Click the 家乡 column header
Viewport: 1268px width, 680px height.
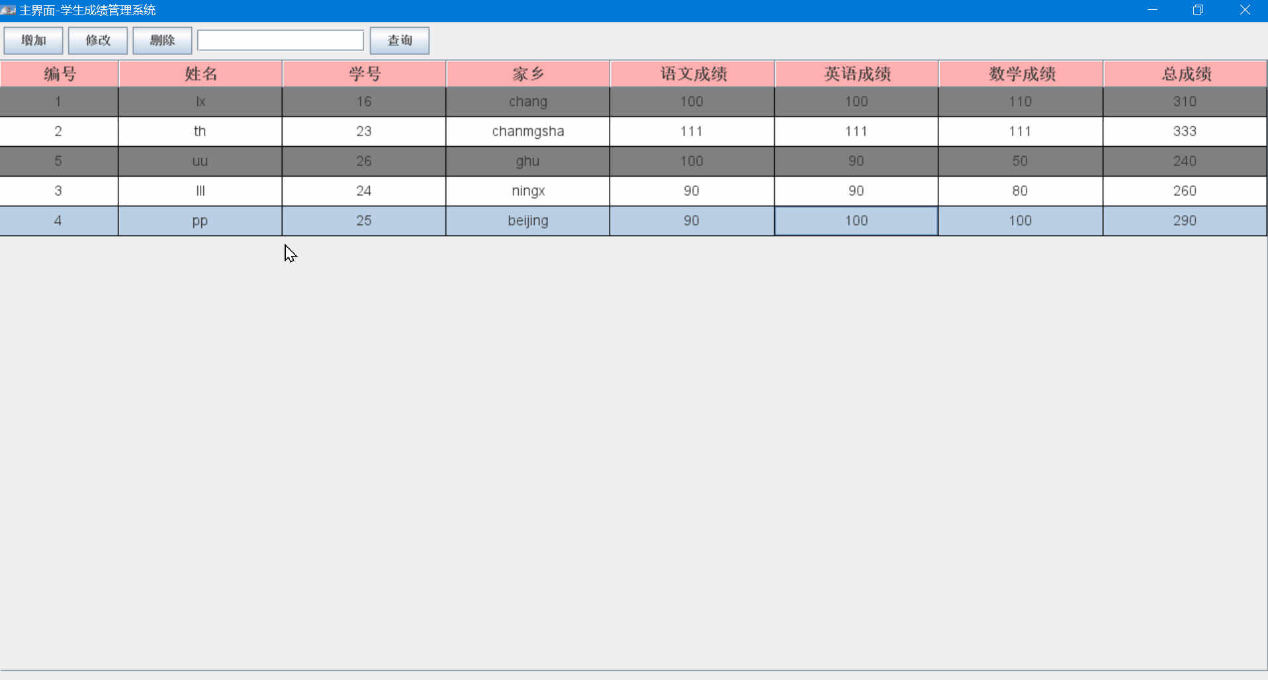(x=528, y=74)
